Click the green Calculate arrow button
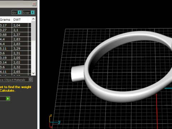This screenshot has width=172, height=129. tap(8, 99)
